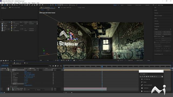Open the Effects & Presets panel
173x97 pixels.
click(158, 16)
